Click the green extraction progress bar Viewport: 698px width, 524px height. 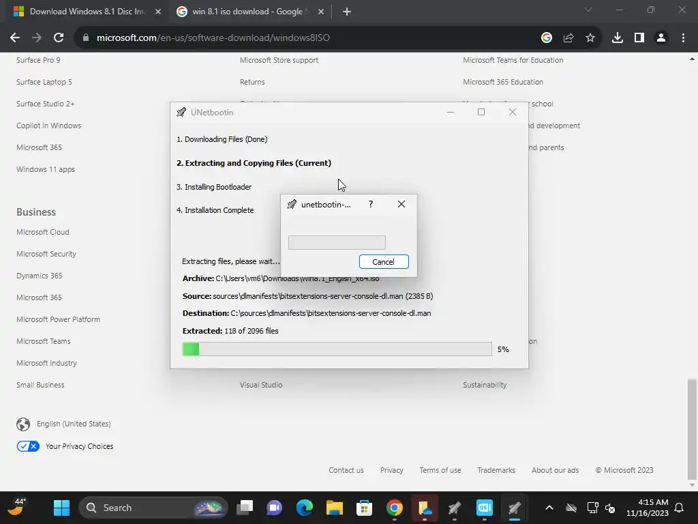click(x=337, y=349)
